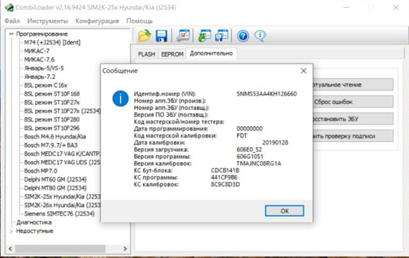This screenshot has width=409, height=258.
Task: Click the Программирование tree label
Action: click(x=42, y=34)
